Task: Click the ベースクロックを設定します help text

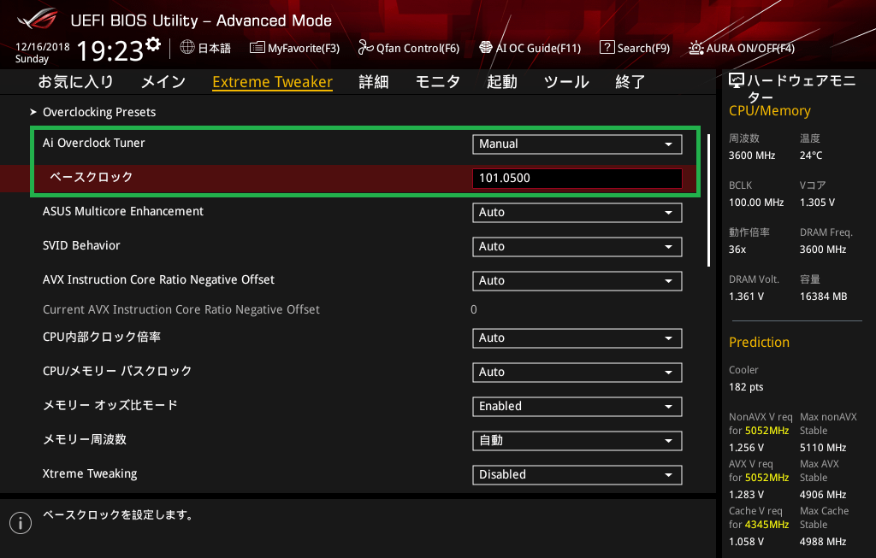Action: click(x=120, y=515)
